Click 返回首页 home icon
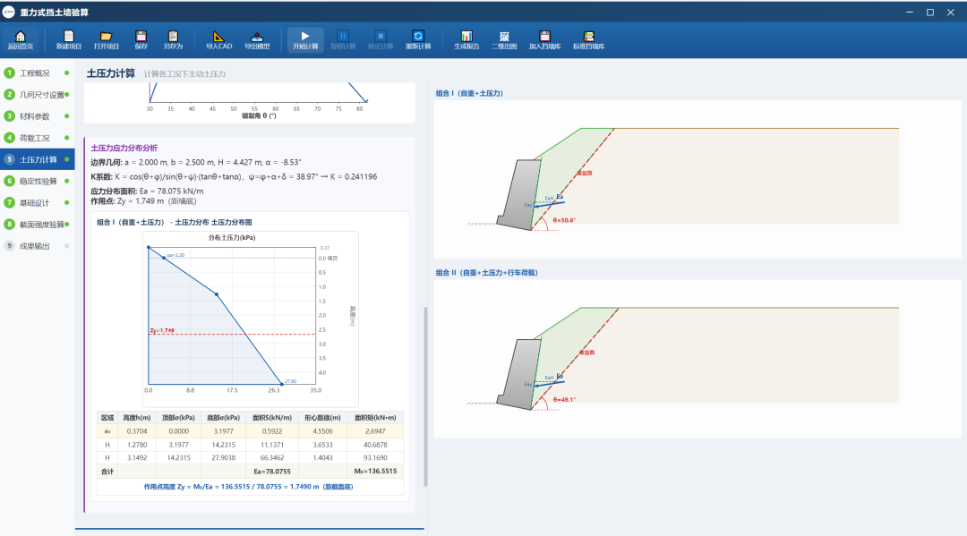 pyautogui.click(x=21, y=40)
